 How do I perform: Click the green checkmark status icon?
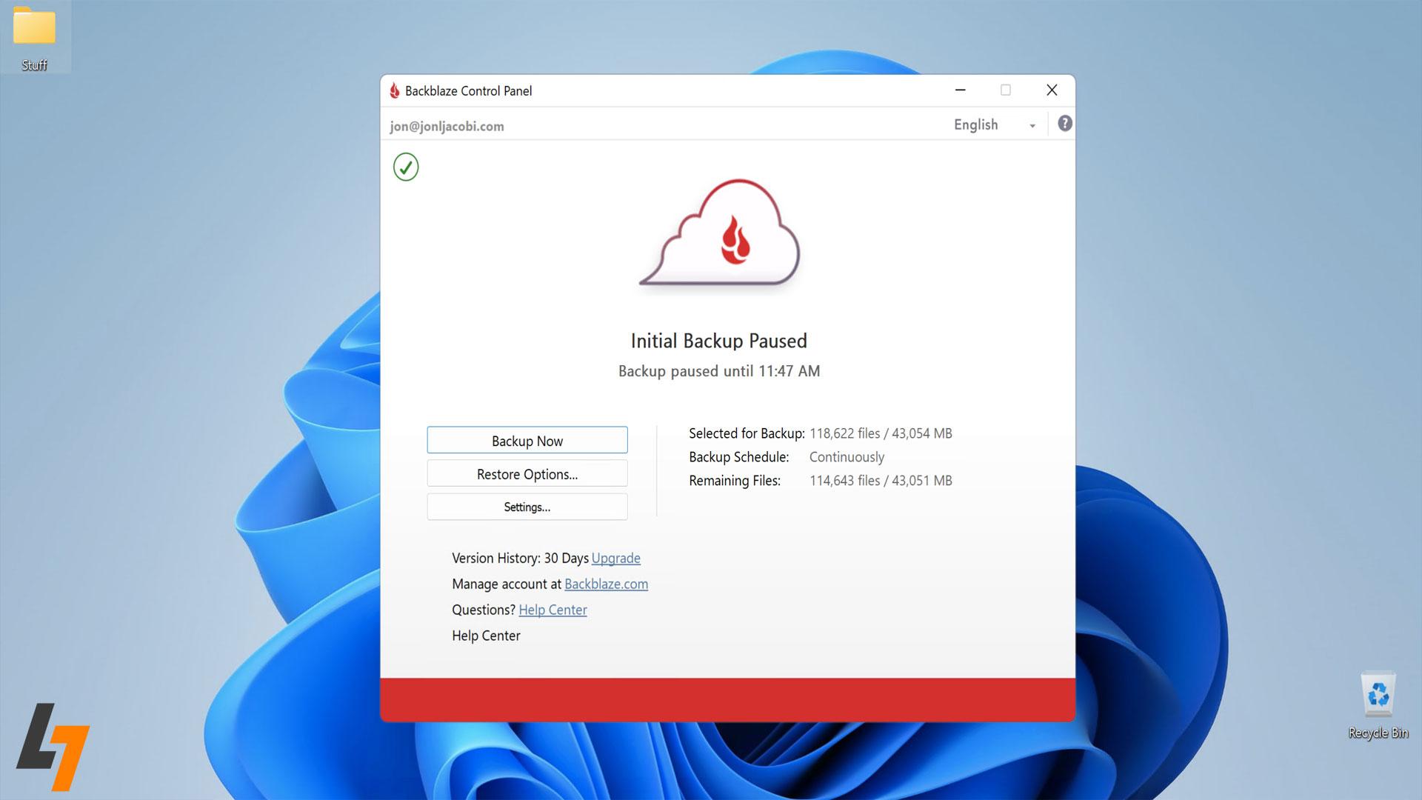pos(406,167)
